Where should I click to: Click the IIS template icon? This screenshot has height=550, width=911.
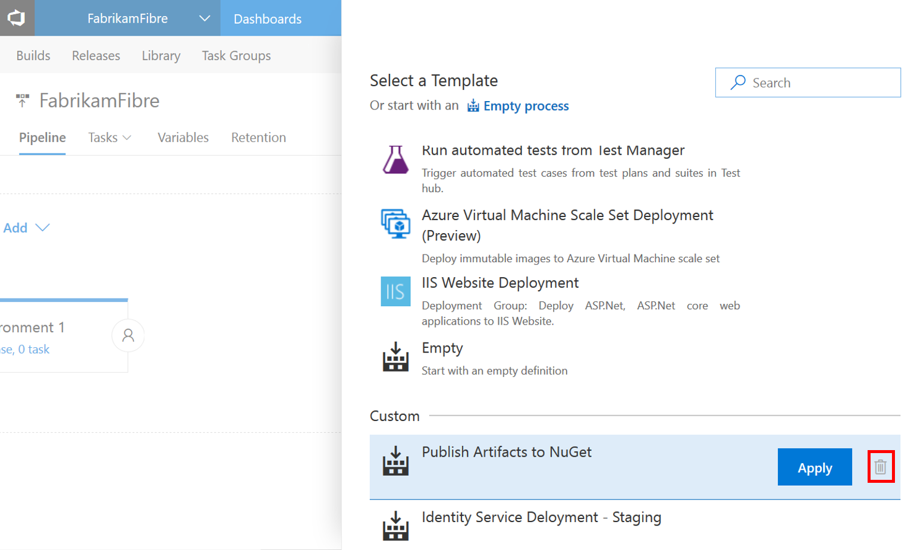tap(395, 291)
